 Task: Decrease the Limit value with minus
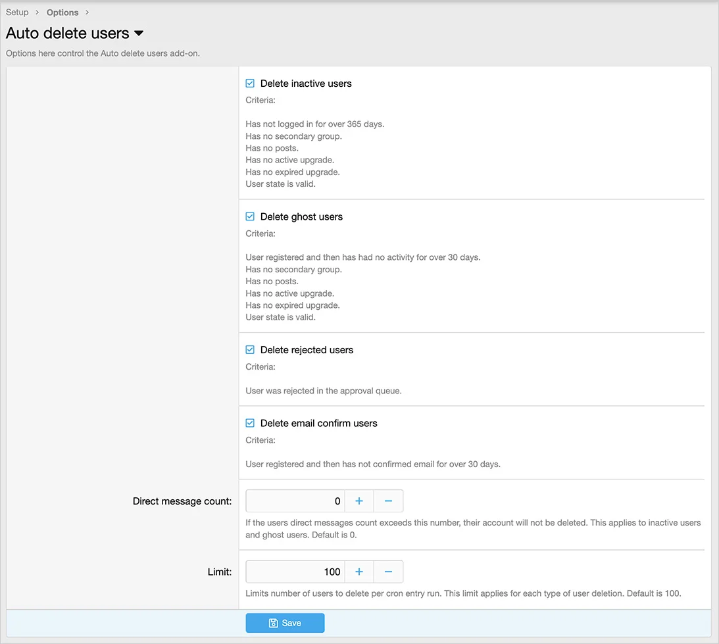[388, 572]
